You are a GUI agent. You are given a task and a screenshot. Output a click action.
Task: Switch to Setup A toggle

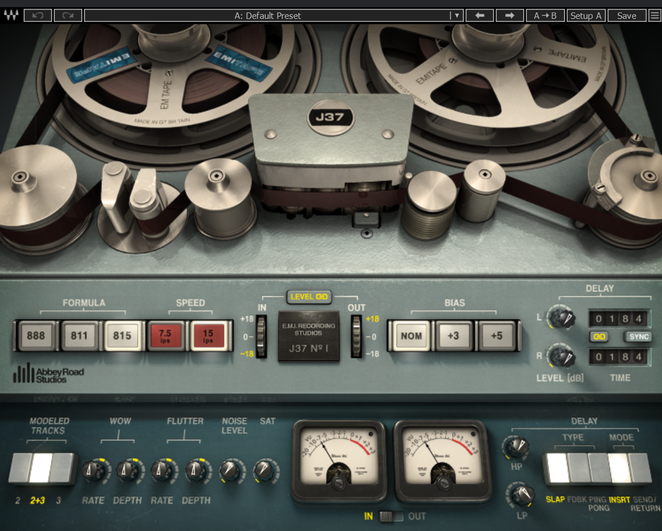[586, 15]
